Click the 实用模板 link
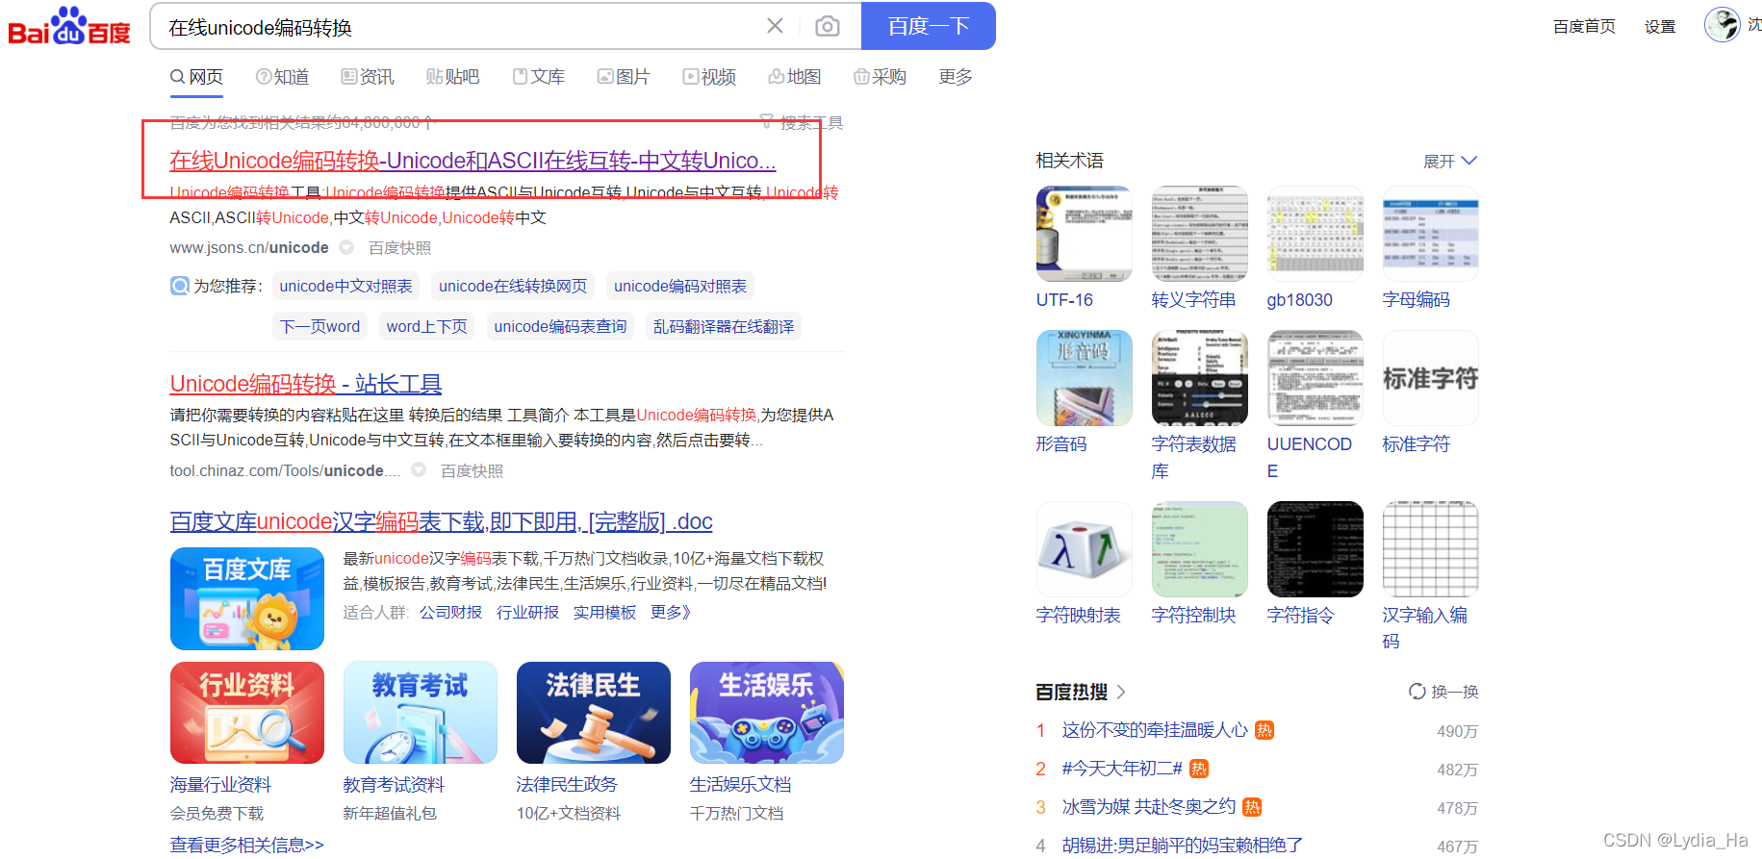 (604, 612)
